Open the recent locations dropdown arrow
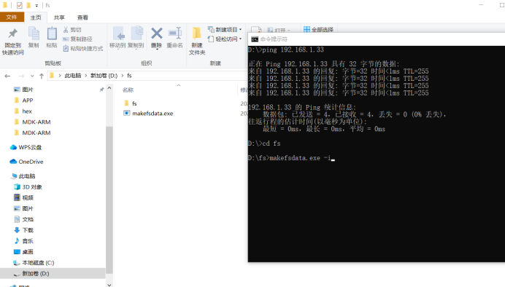Screen dimensions: 505x287 click(x=32, y=76)
